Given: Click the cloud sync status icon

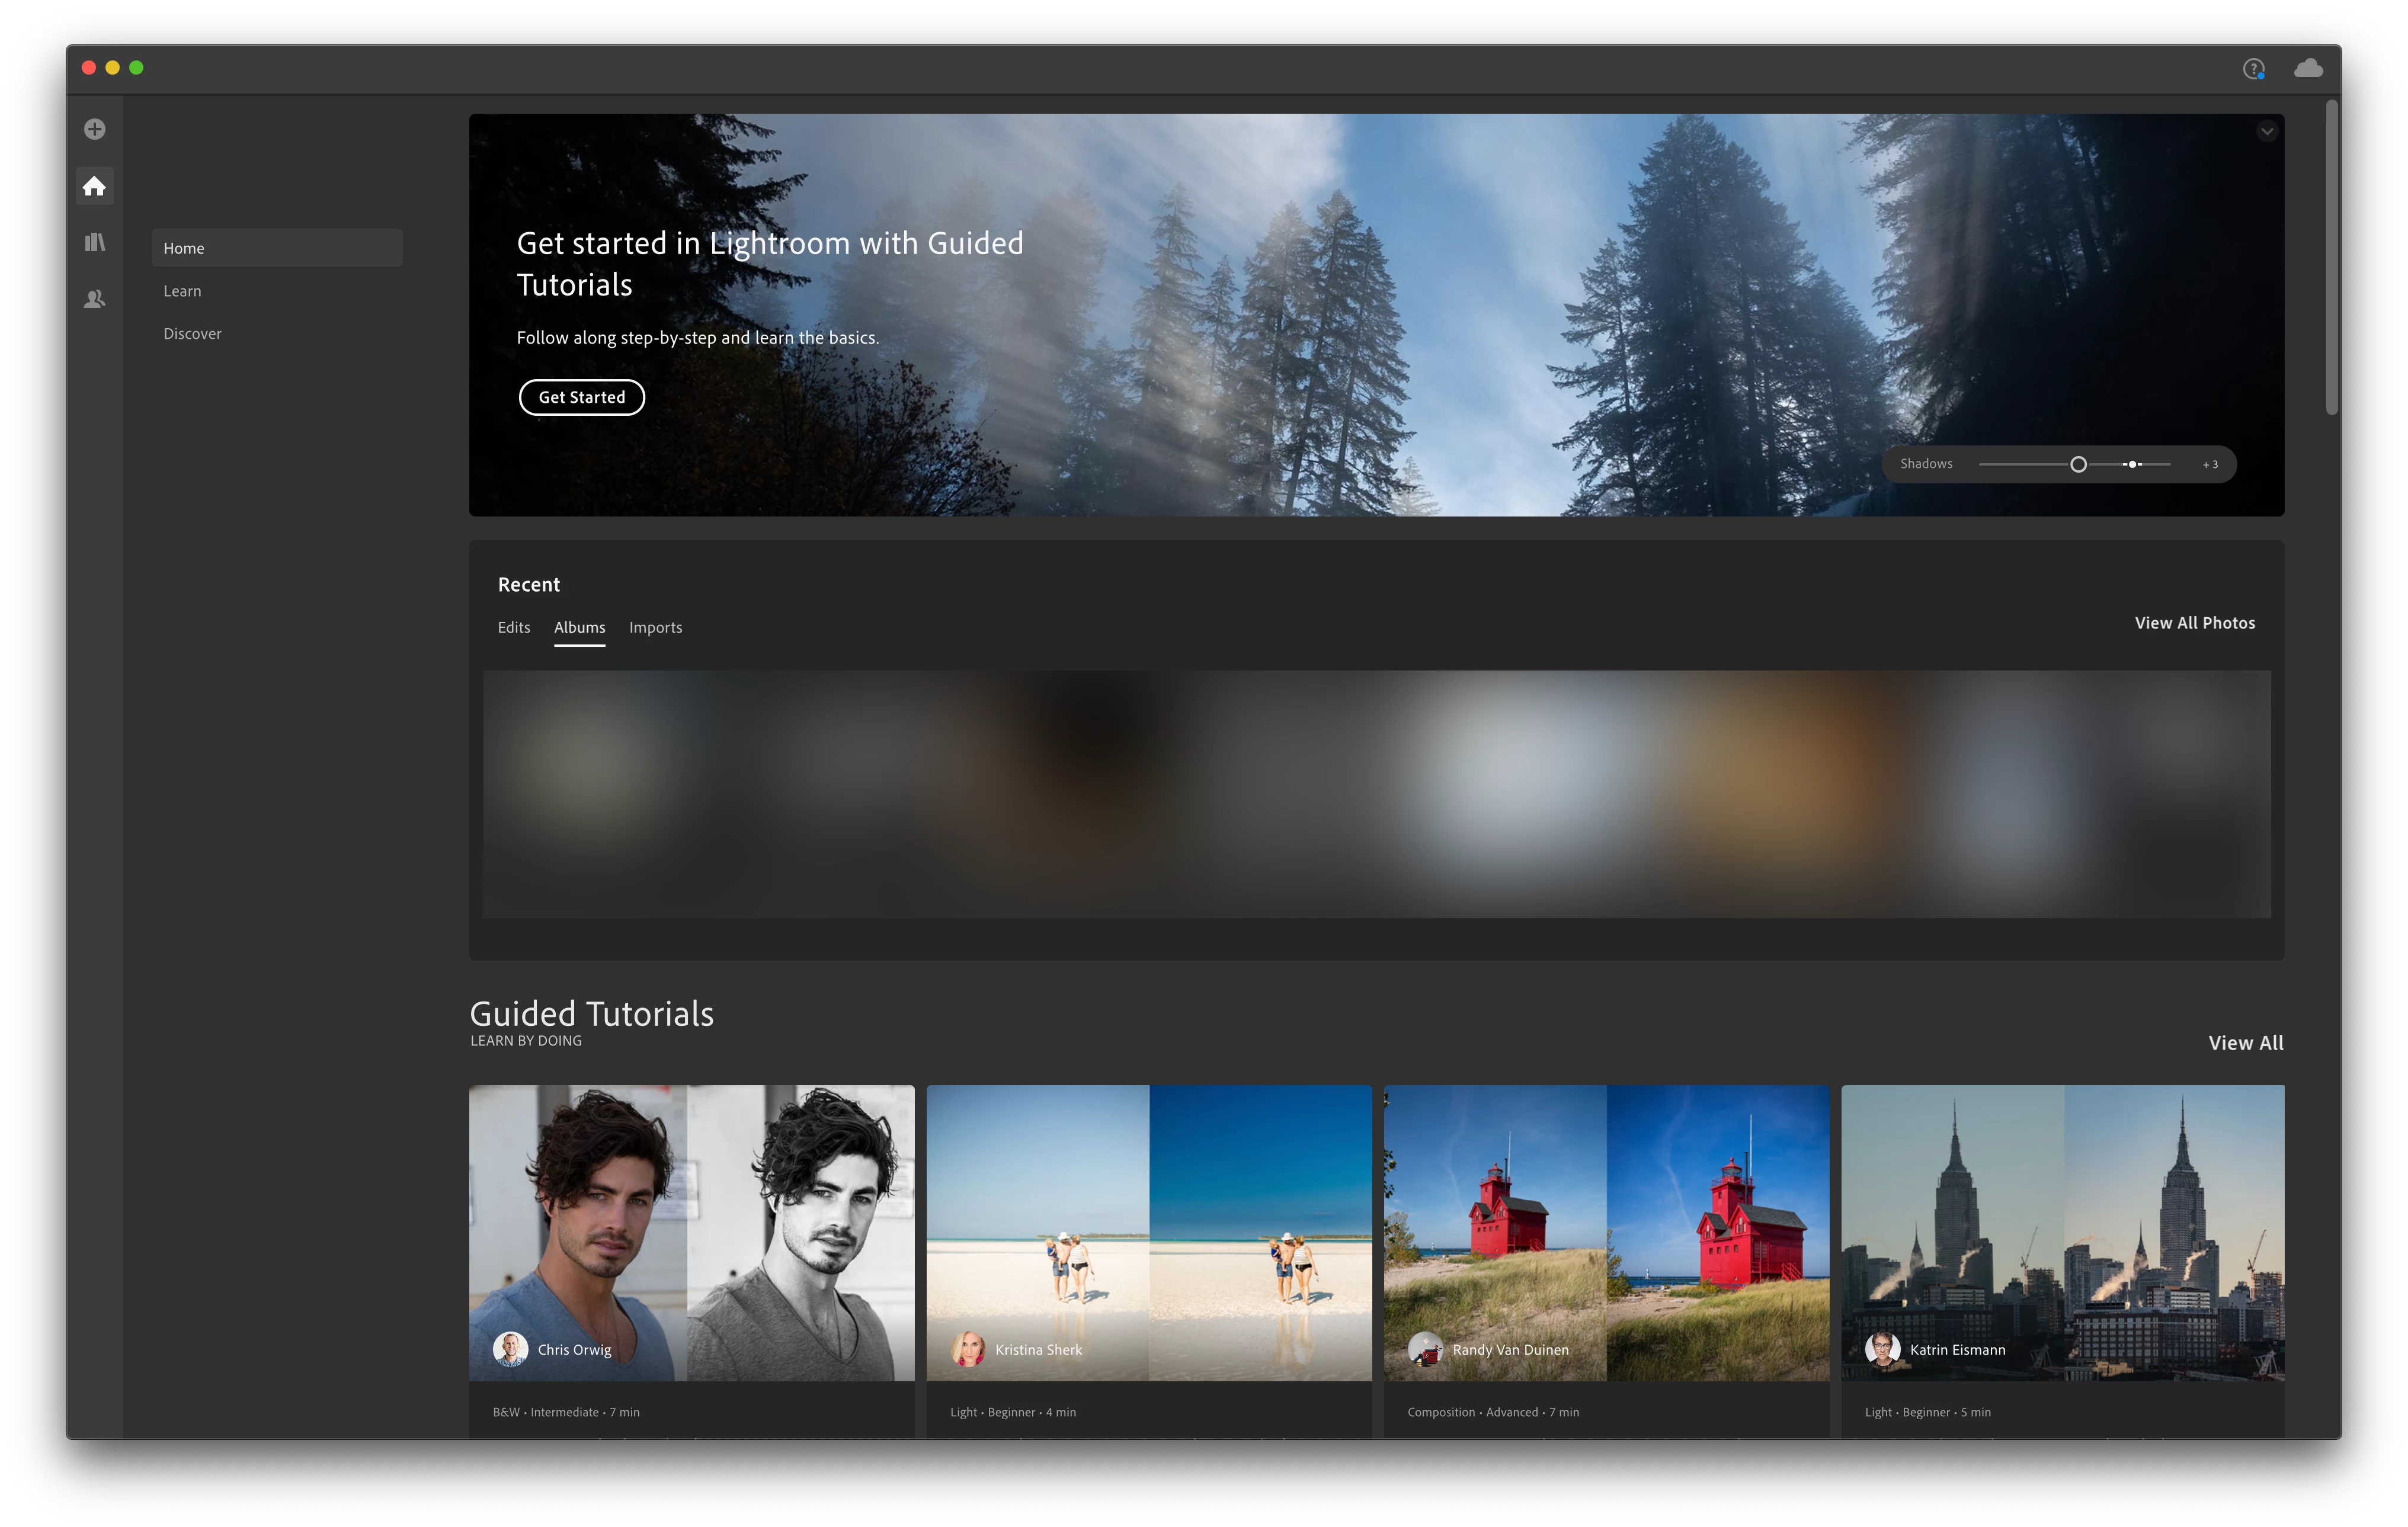Looking at the screenshot, I should click(2308, 68).
